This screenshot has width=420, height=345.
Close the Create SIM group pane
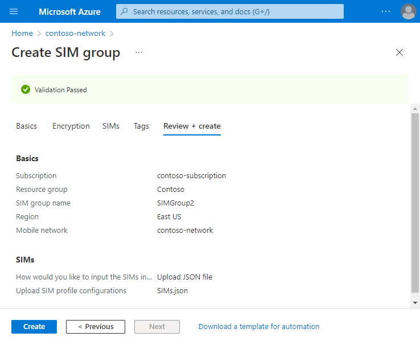(400, 52)
